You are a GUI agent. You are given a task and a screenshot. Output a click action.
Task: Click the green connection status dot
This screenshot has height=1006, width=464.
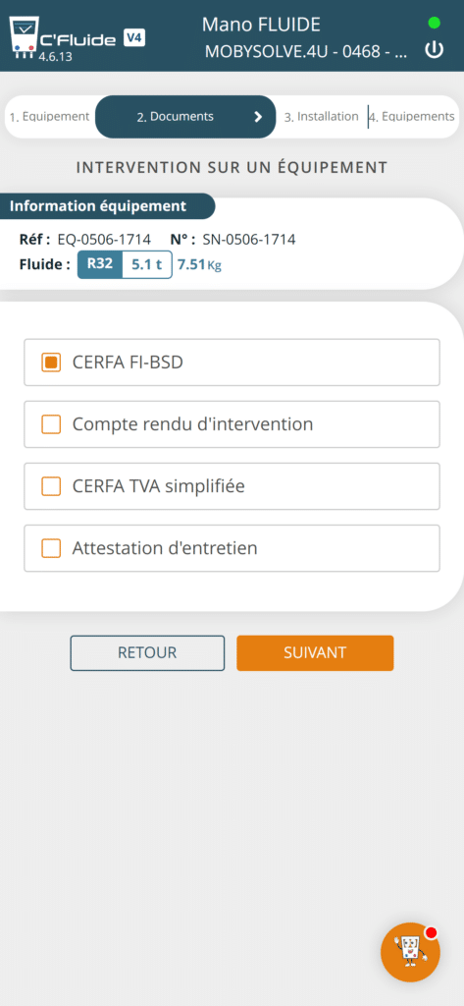(x=434, y=24)
